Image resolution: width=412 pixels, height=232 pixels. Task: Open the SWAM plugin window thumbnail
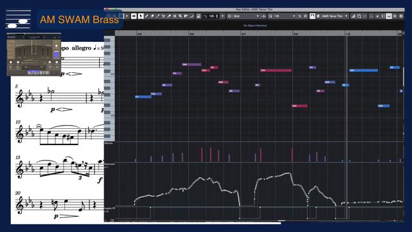point(34,54)
